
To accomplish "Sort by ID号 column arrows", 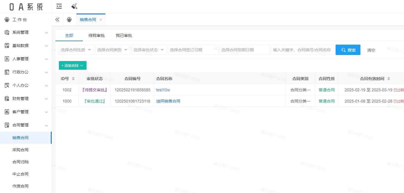I will [x=73, y=79].
